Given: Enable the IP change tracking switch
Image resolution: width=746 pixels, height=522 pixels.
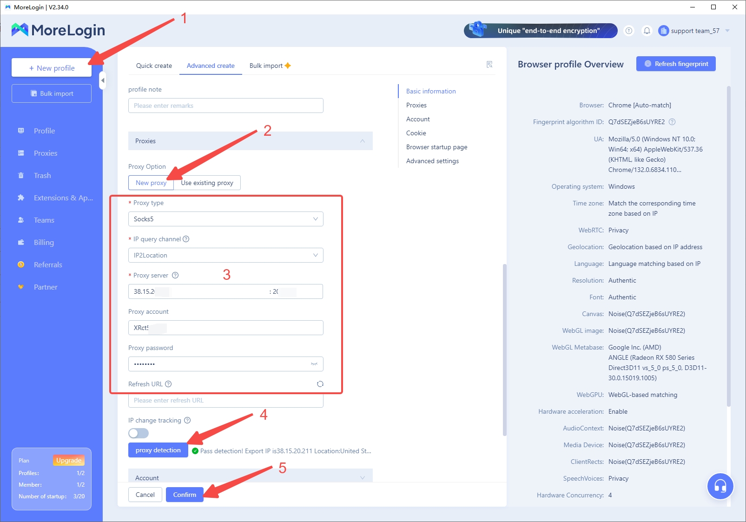Looking at the screenshot, I should pyautogui.click(x=139, y=433).
